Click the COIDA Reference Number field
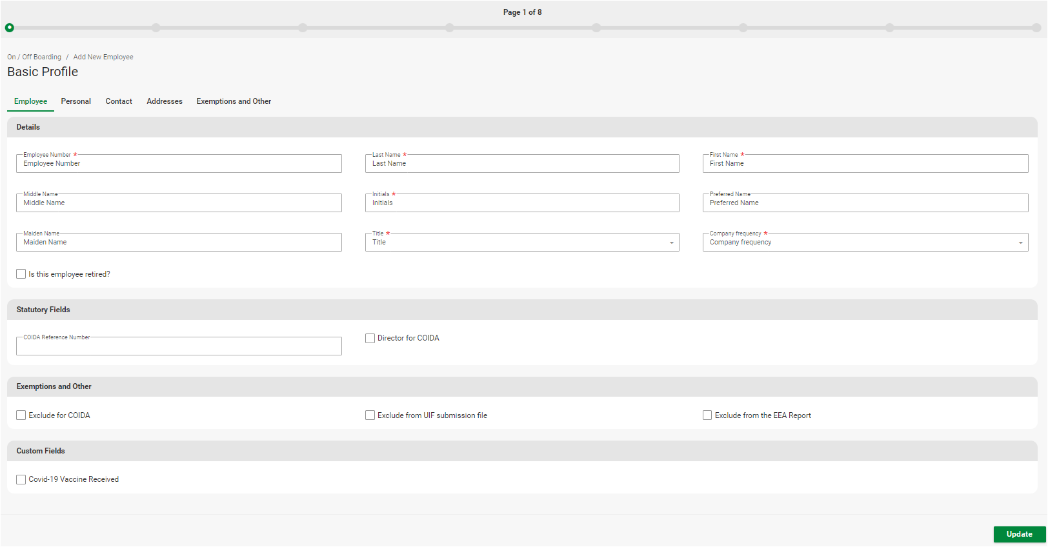1048x547 pixels. (x=179, y=346)
